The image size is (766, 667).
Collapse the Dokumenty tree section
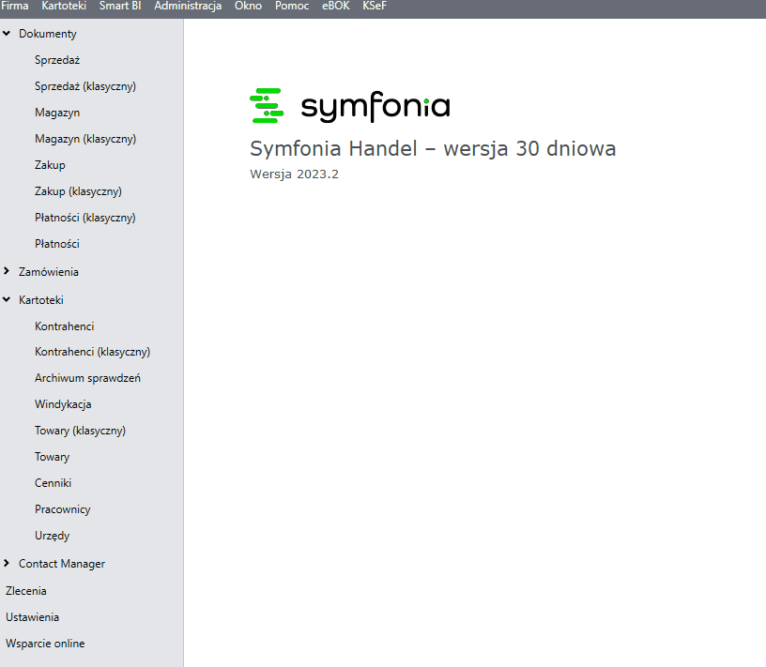point(7,34)
